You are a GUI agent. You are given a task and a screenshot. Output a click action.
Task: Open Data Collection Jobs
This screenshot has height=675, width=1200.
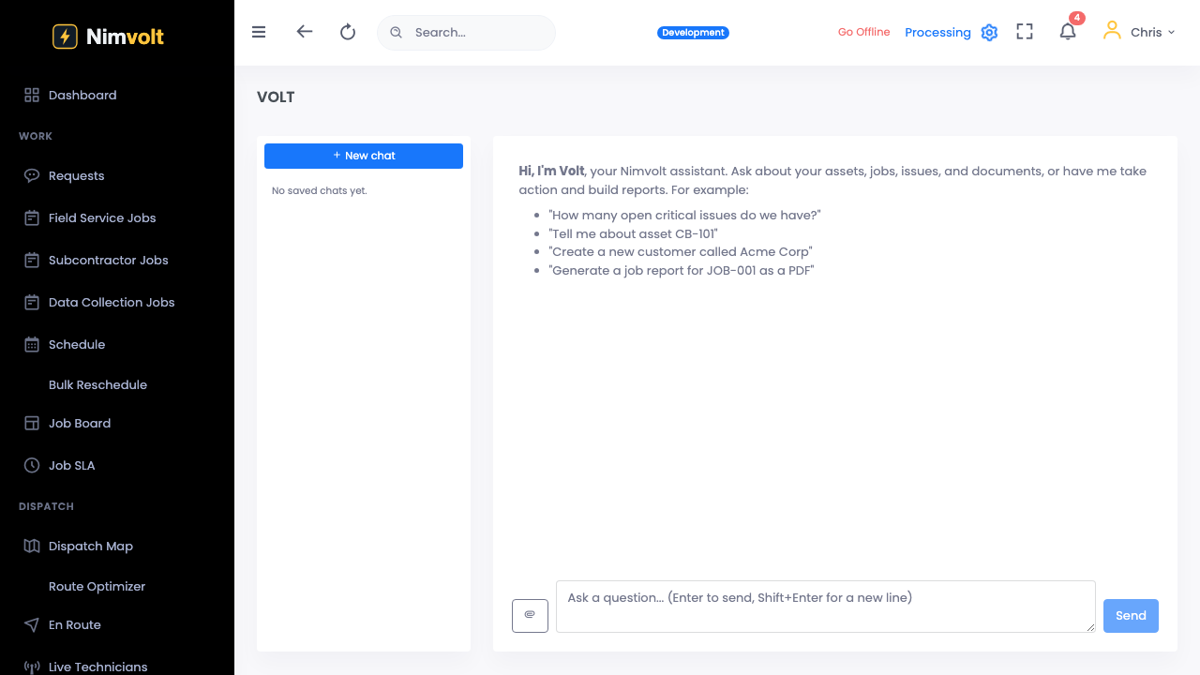pyautogui.click(x=112, y=302)
